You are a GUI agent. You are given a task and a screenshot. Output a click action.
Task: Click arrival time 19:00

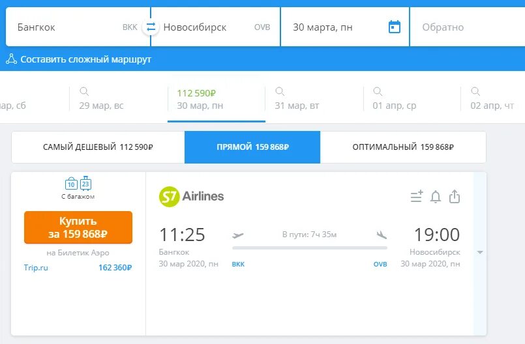click(437, 235)
